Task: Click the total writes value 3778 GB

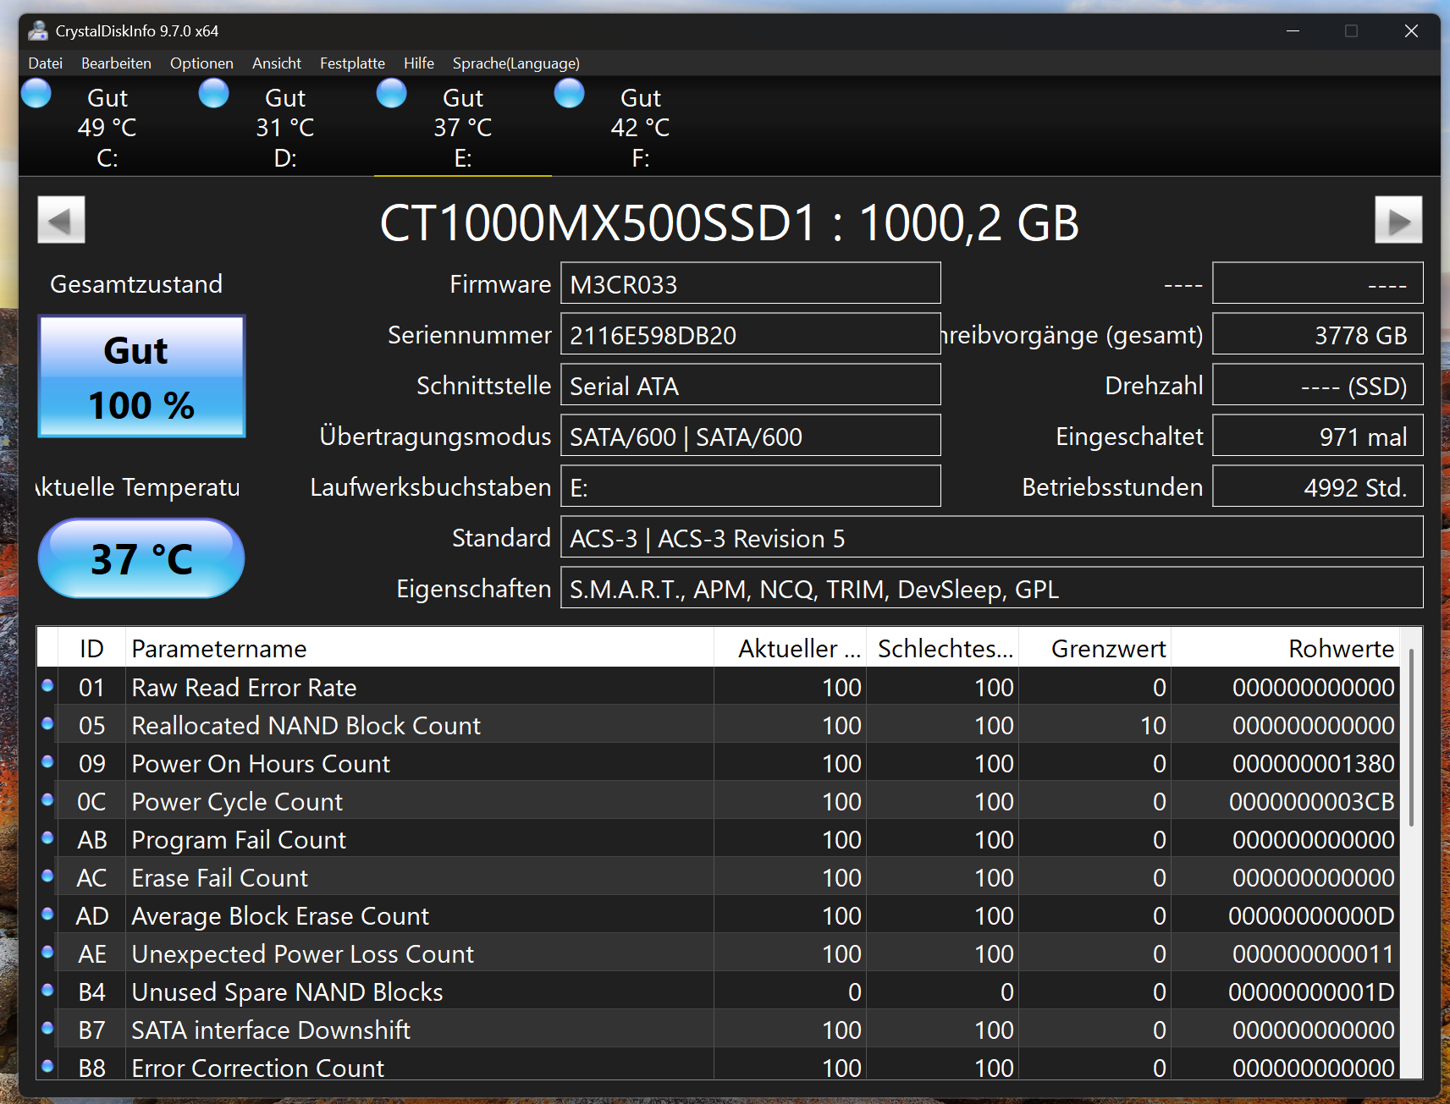Action: point(1318,334)
